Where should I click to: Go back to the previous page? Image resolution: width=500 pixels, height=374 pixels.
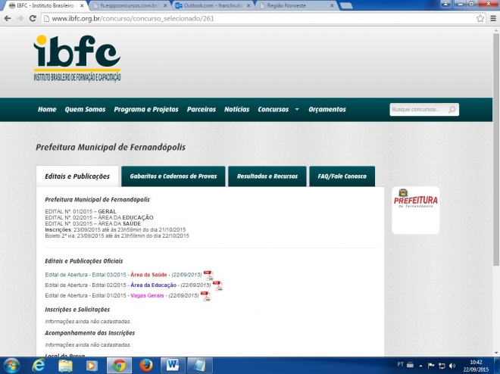tap(8, 17)
